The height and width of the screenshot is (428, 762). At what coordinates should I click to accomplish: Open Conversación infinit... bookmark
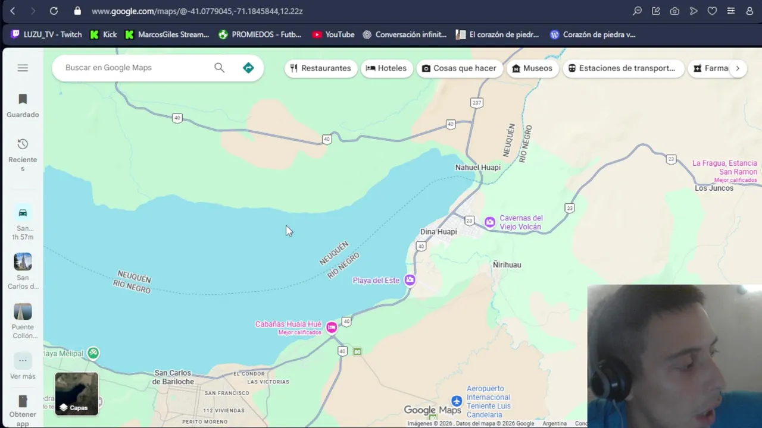tap(405, 34)
